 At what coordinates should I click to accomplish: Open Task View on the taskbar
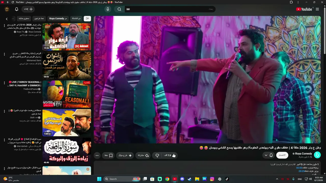(x=145, y=179)
